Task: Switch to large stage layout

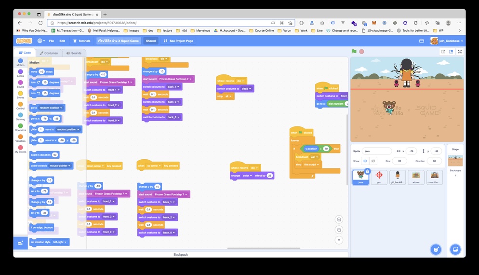Action: tap(451, 52)
